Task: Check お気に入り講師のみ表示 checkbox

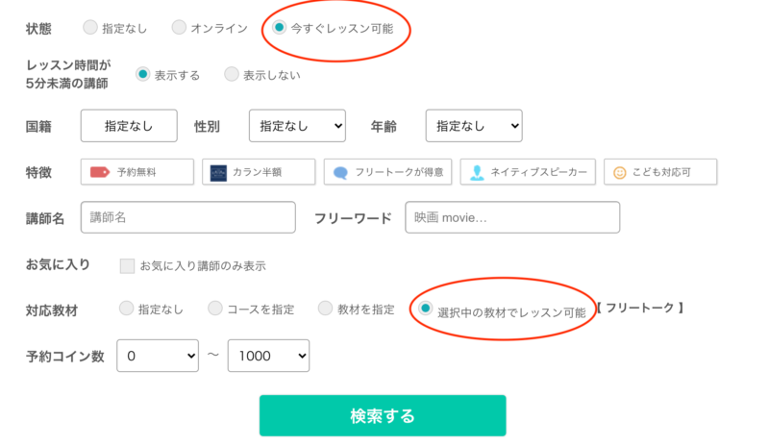Action: coord(127,265)
